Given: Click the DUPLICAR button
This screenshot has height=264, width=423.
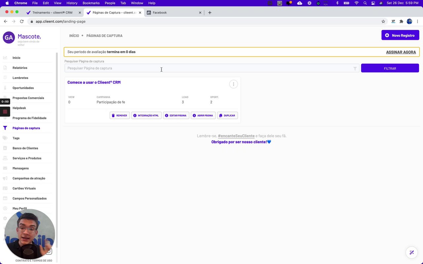Looking at the screenshot, I should point(227,115).
